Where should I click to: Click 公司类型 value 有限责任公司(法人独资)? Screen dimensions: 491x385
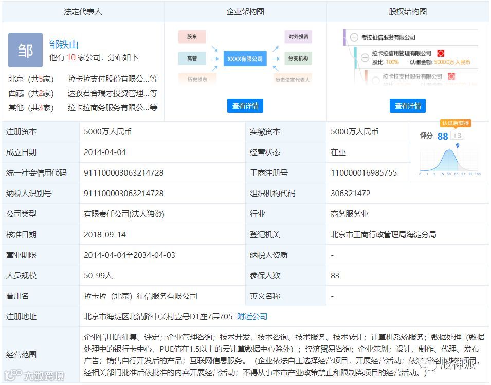[x=124, y=214]
